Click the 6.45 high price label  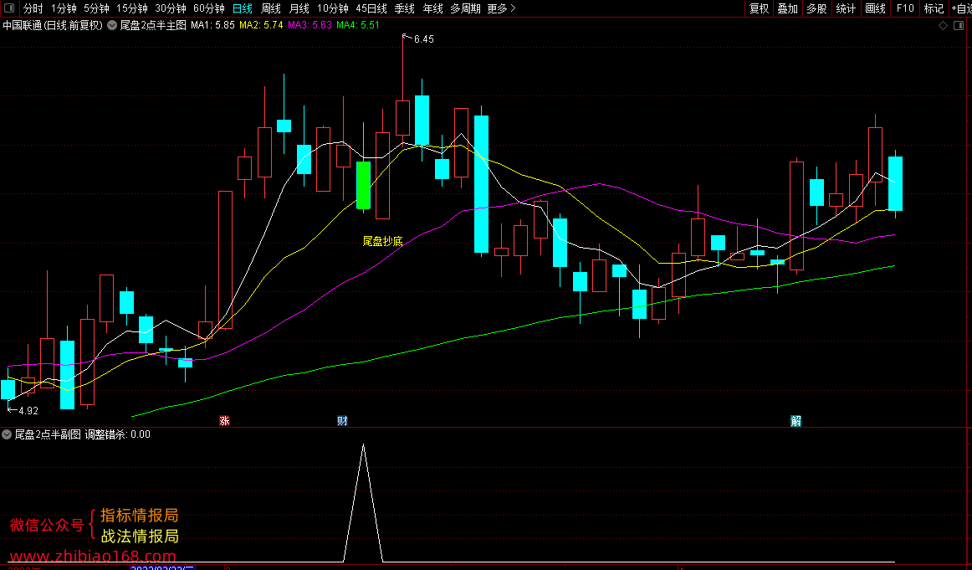pyautogui.click(x=424, y=39)
